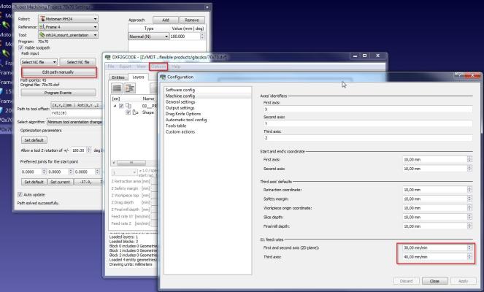Adjust the Third axis feed rate stepper
This screenshot has width=484, height=292.
pyautogui.click(x=471, y=255)
